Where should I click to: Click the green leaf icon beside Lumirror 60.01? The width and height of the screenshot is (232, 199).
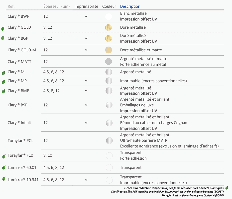coord(4,167)
